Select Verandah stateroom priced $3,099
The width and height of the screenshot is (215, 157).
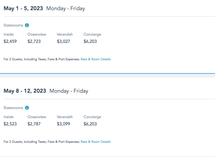[64, 124]
